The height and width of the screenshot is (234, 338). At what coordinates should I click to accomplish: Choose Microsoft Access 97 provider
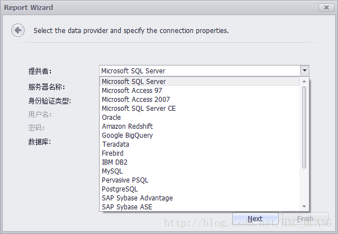tap(199, 91)
